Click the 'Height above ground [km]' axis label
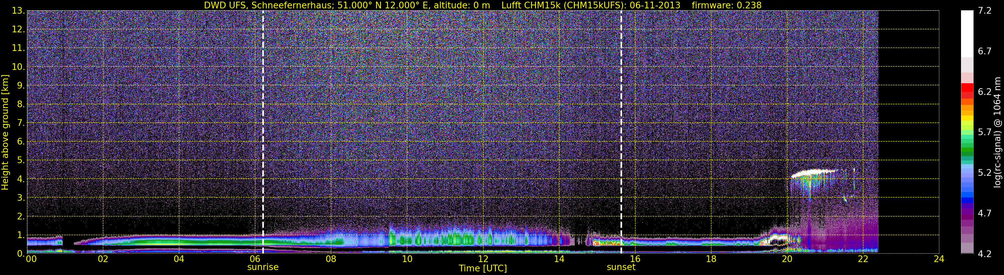The height and width of the screenshot is (275, 1004). (5, 132)
